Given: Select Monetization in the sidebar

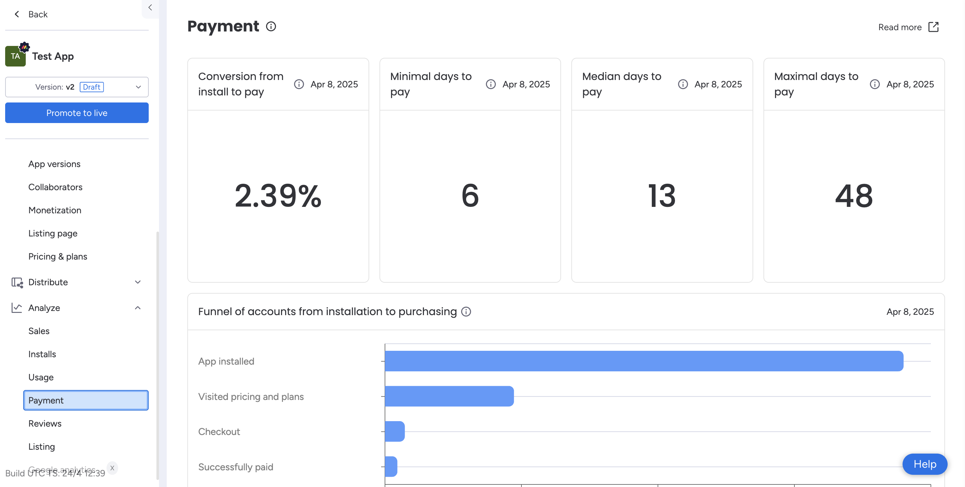Looking at the screenshot, I should (x=55, y=210).
